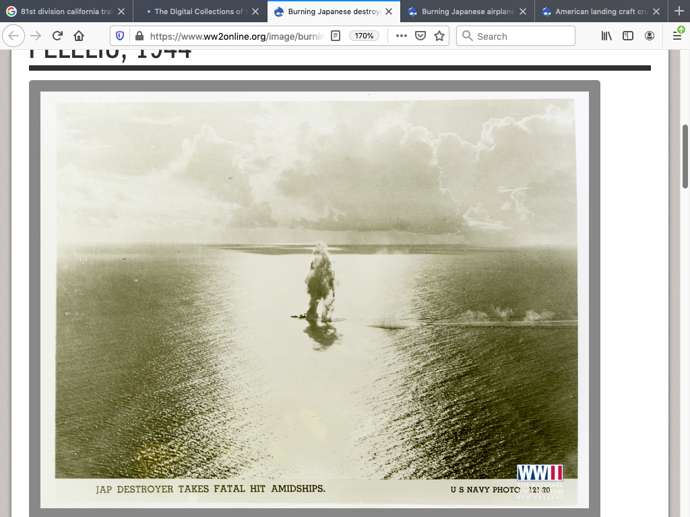Close the Burning Japanese airplane tab
Viewport: 690px width, 517px height.
point(523,11)
